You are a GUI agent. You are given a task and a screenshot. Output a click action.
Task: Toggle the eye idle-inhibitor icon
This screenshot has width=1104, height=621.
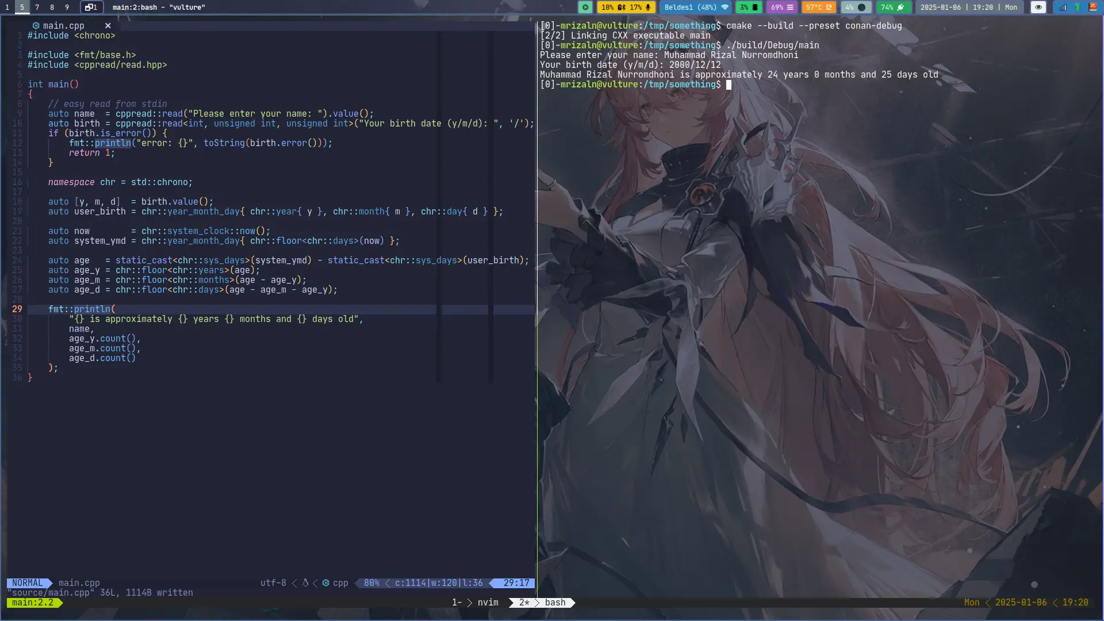[1038, 7]
